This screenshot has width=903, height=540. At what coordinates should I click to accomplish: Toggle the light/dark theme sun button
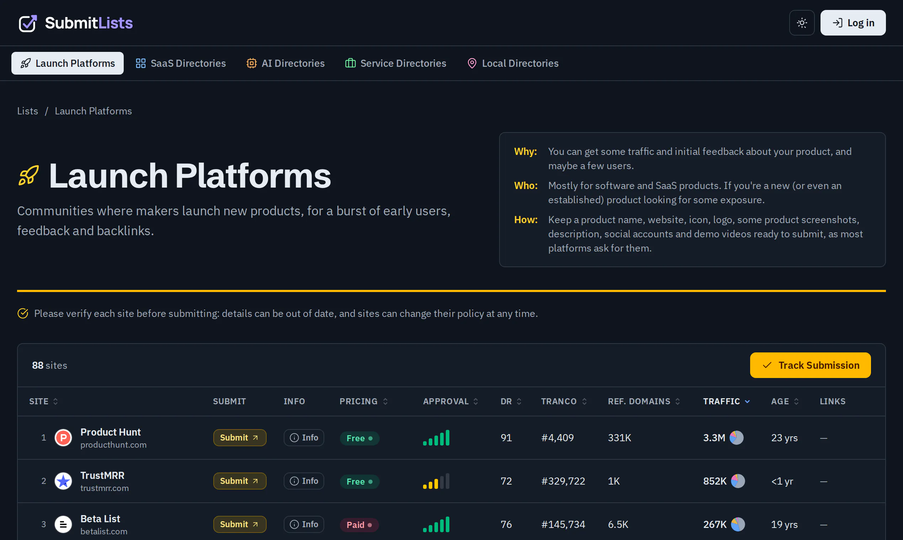click(x=801, y=23)
